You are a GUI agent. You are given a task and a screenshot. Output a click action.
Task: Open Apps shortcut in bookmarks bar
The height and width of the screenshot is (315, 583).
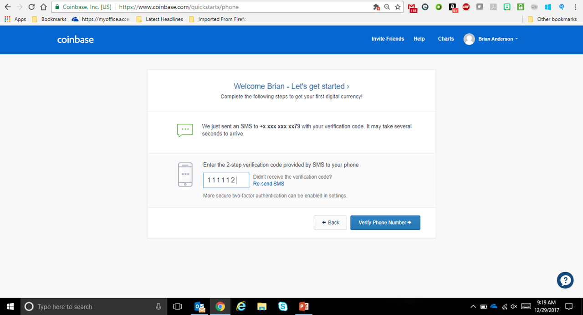pyautogui.click(x=15, y=19)
